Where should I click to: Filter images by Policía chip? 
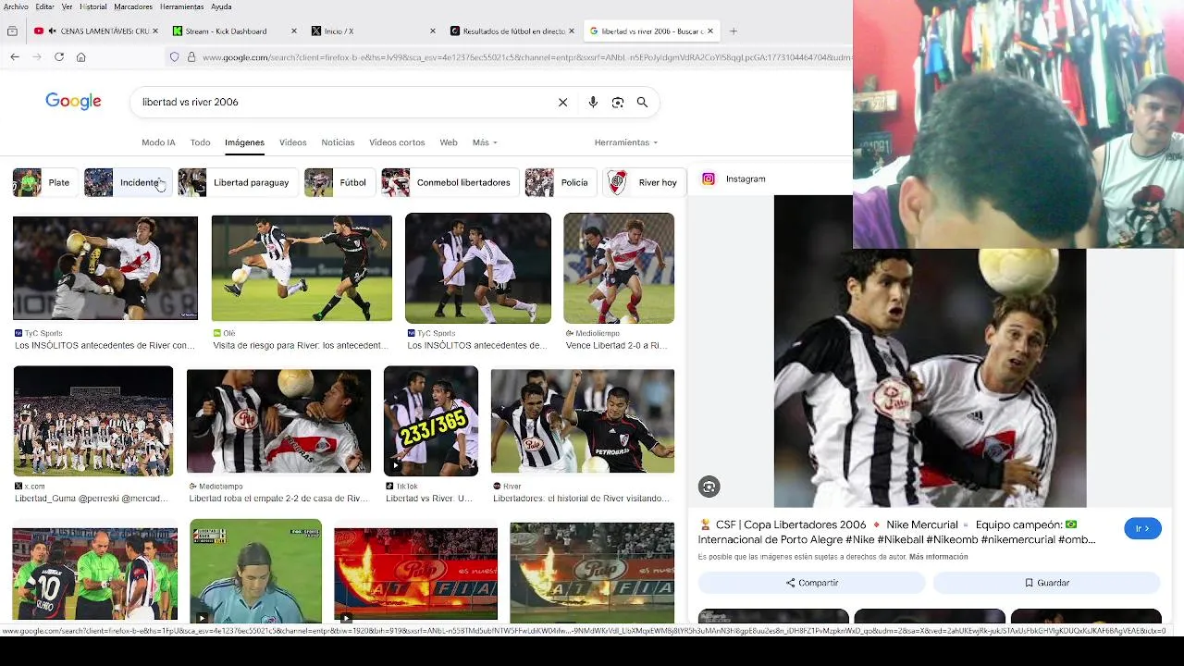coord(561,183)
